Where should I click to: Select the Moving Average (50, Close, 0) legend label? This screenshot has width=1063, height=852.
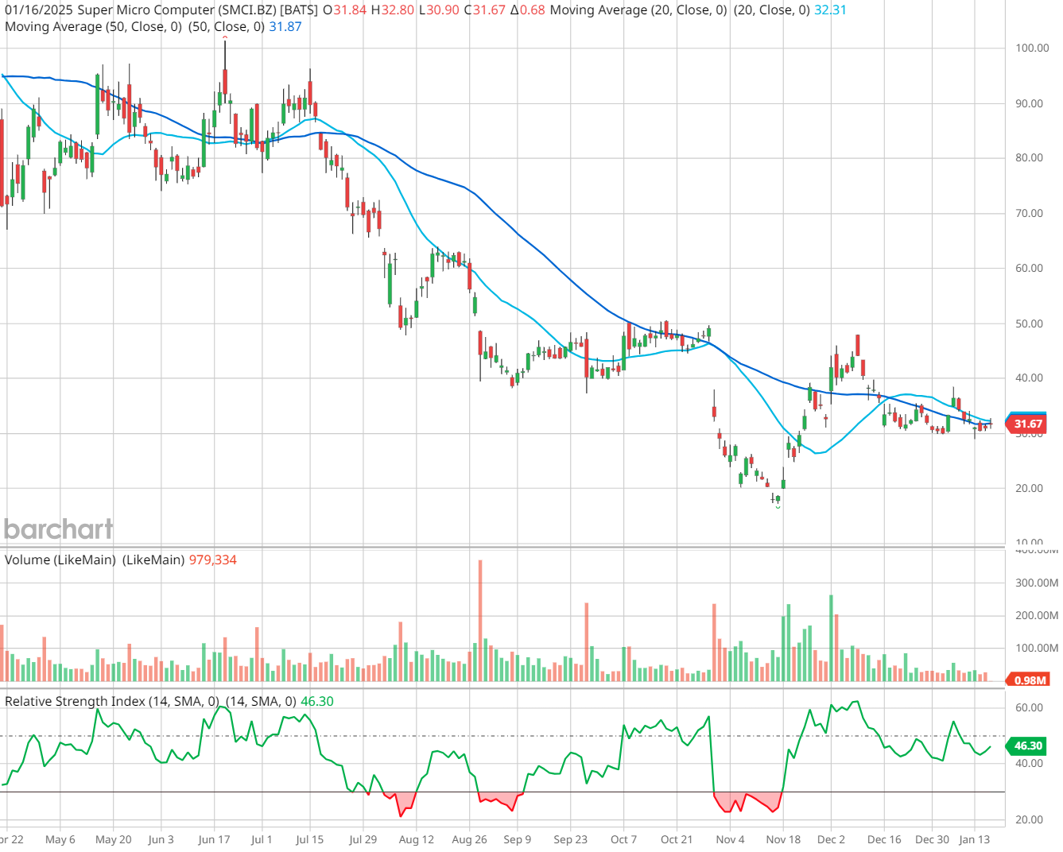93,27
